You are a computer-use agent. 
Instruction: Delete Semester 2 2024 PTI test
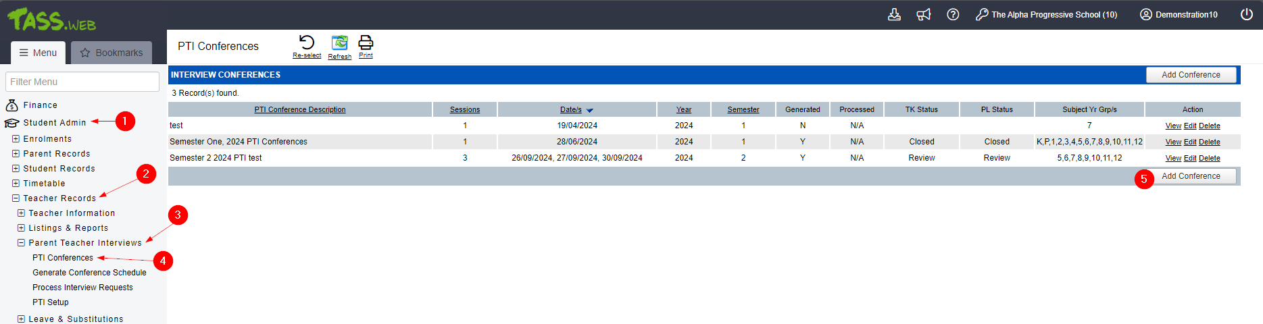(x=1210, y=159)
